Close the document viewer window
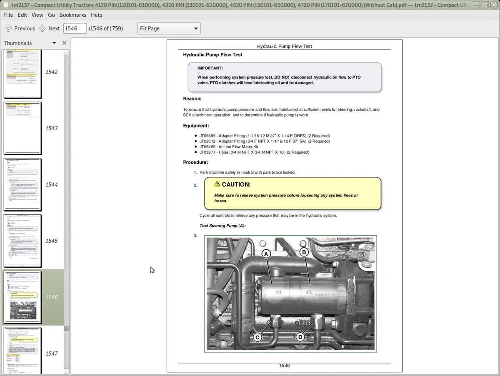The height and width of the screenshot is (376, 500). (493, 5)
